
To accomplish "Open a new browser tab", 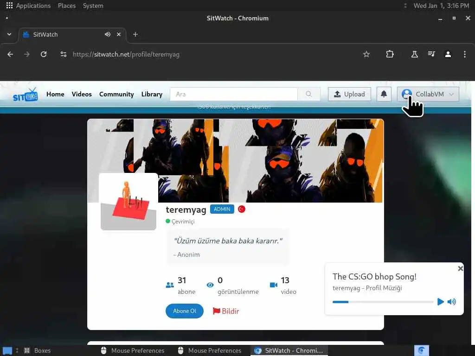I will [x=135, y=34].
